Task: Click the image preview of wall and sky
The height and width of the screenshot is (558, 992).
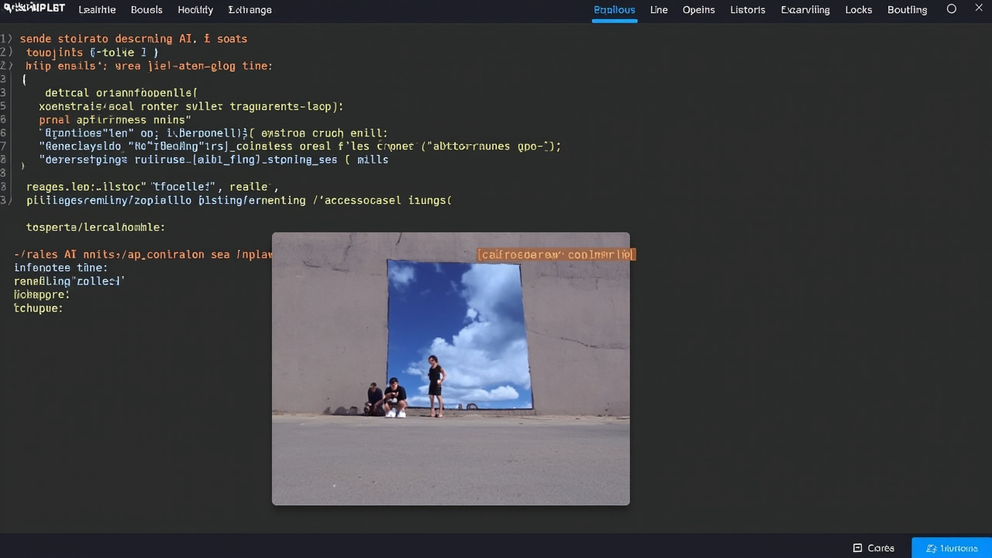Action: [451, 369]
